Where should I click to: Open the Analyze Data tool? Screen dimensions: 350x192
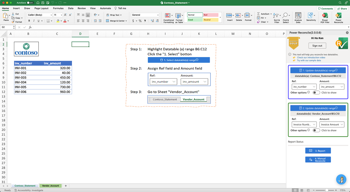(298, 18)
